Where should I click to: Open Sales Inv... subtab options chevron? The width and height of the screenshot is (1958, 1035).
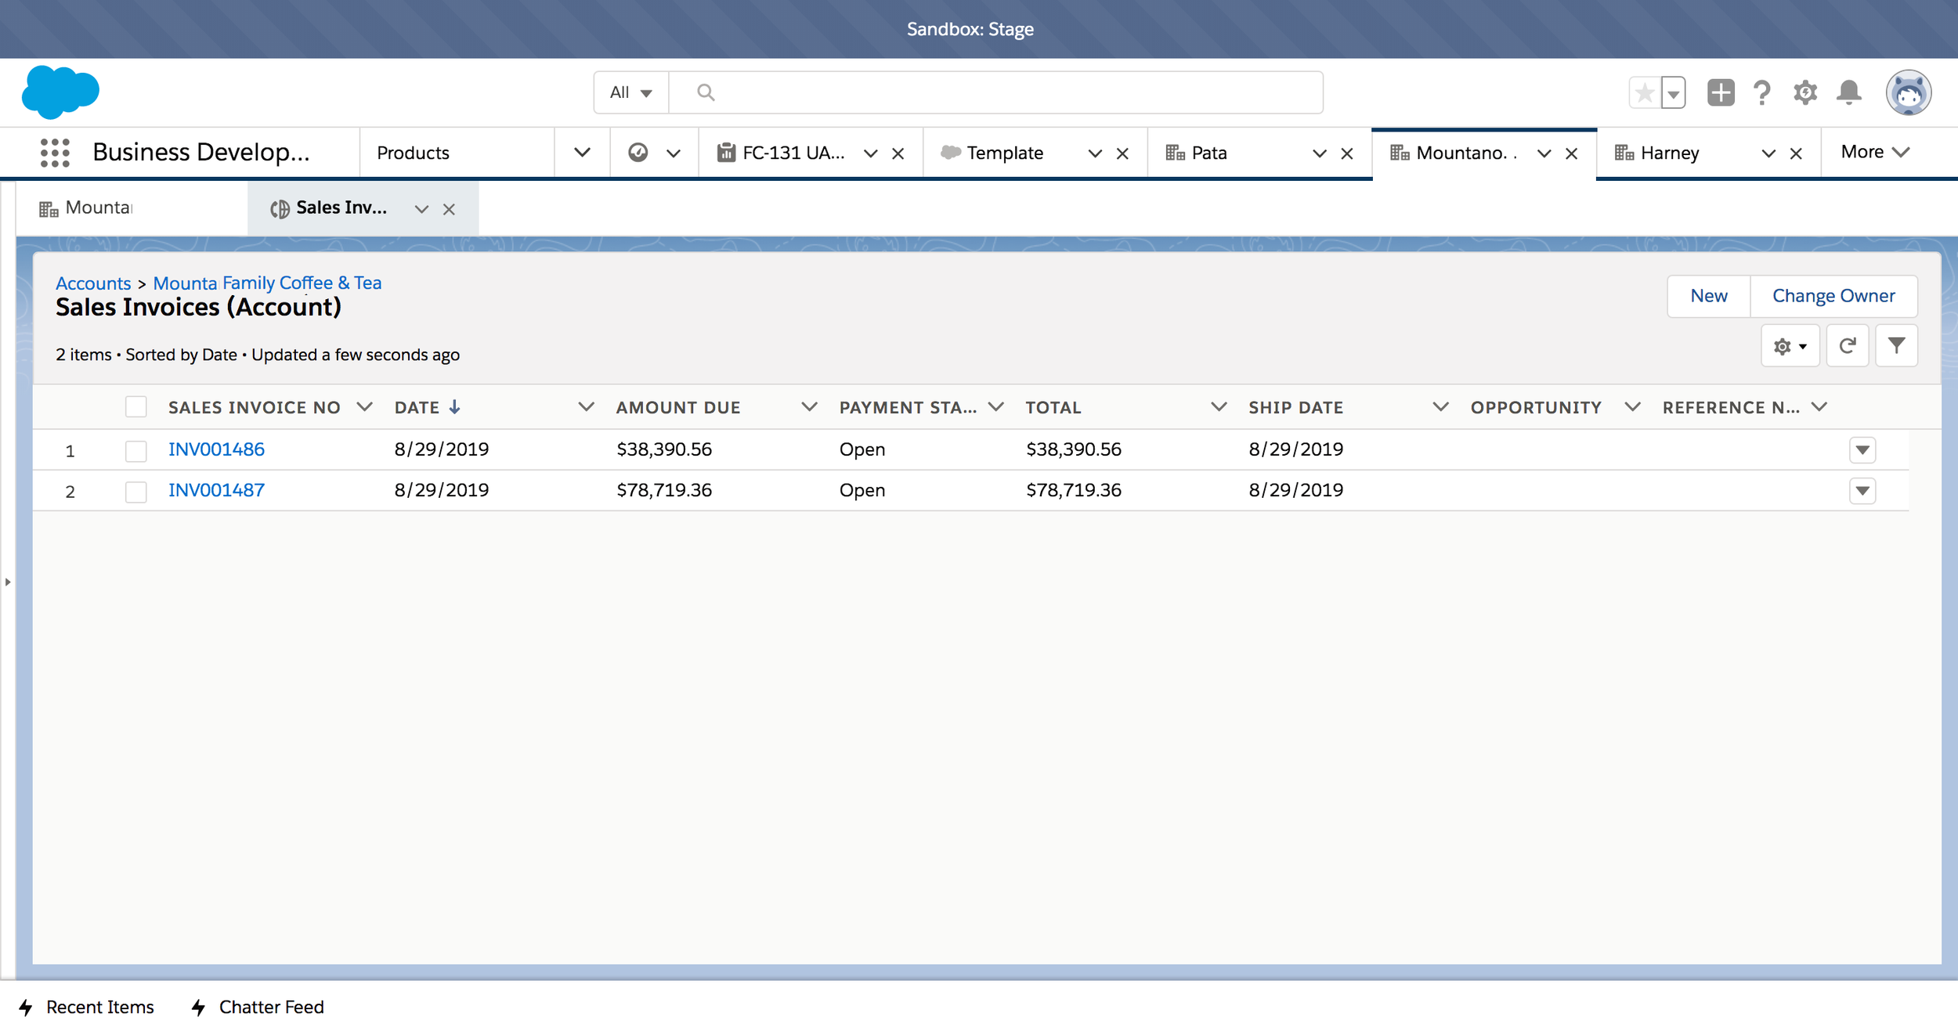421,209
